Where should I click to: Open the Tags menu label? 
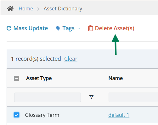(x=68, y=28)
